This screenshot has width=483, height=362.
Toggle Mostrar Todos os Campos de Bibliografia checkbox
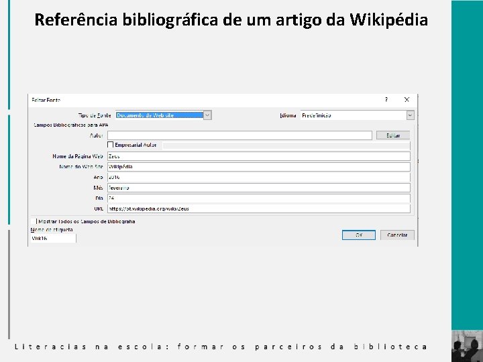(34, 221)
